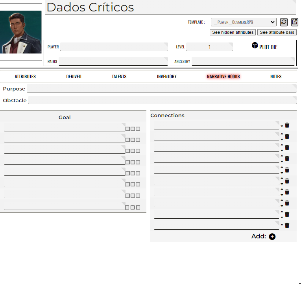This screenshot has height=284, width=301.
Task: Go to the Talents tab
Action: pyautogui.click(x=119, y=77)
